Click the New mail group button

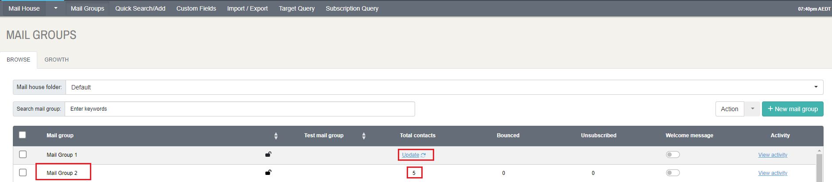[793, 109]
